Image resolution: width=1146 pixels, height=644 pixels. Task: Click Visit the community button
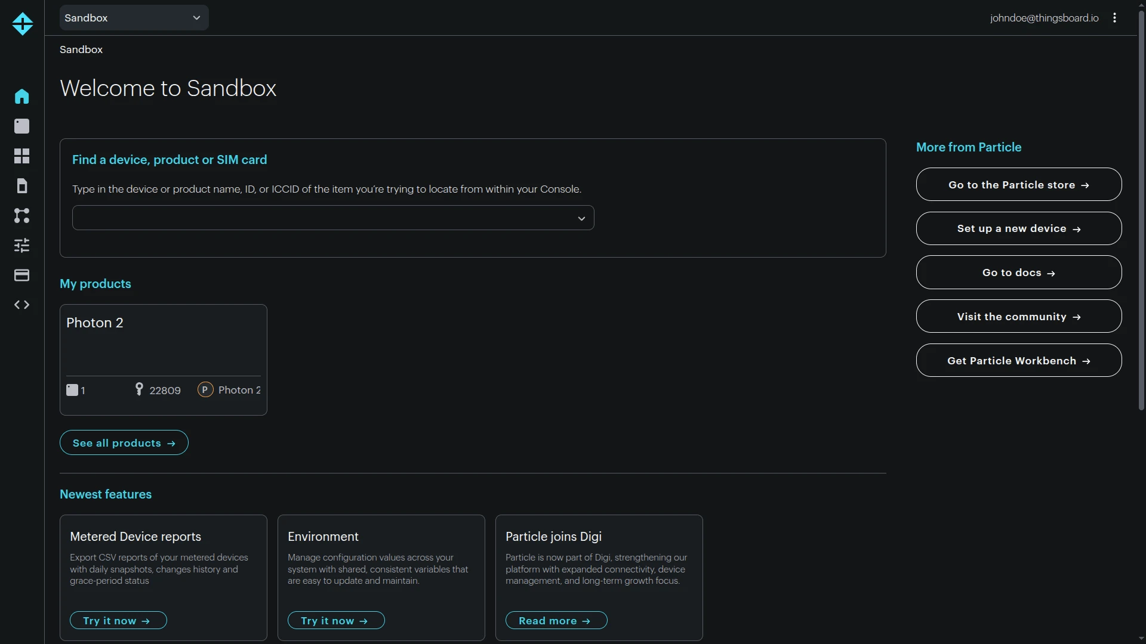click(1018, 317)
